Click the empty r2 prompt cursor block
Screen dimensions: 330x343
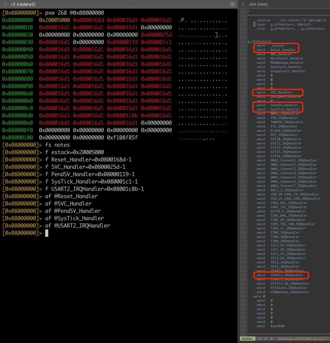[x=47, y=233]
